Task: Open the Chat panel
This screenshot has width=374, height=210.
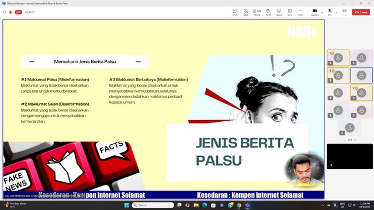Action: coord(235,12)
